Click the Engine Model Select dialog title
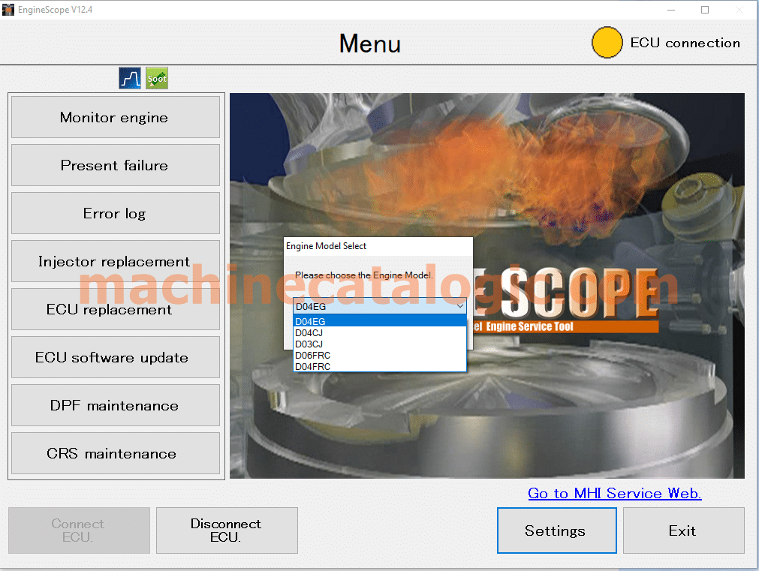759x571 pixels. (x=326, y=246)
